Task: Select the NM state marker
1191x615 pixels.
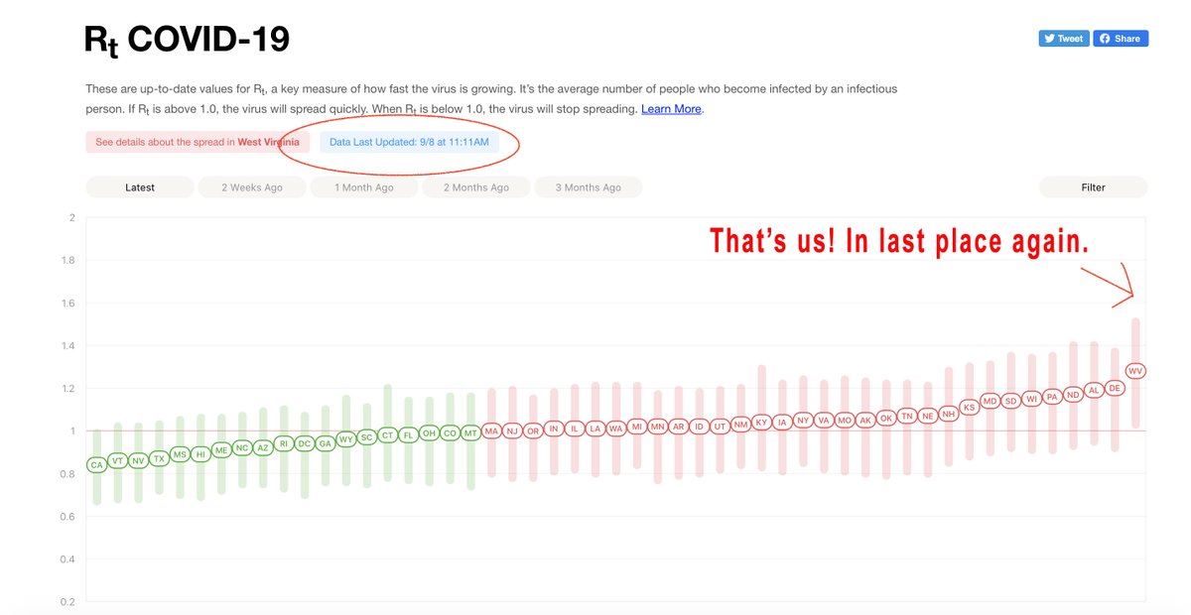Action: (x=740, y=425)
